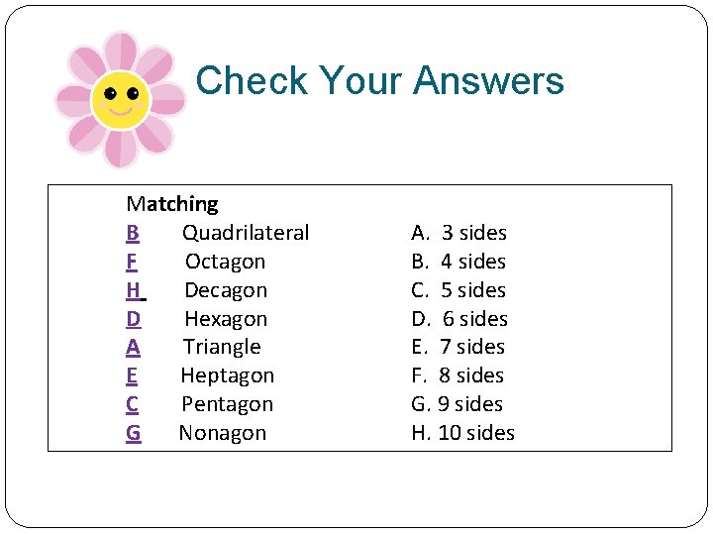Click underlined answer letter beside Triangle
This screenshot has height=535, width=713.
[133, 347]
